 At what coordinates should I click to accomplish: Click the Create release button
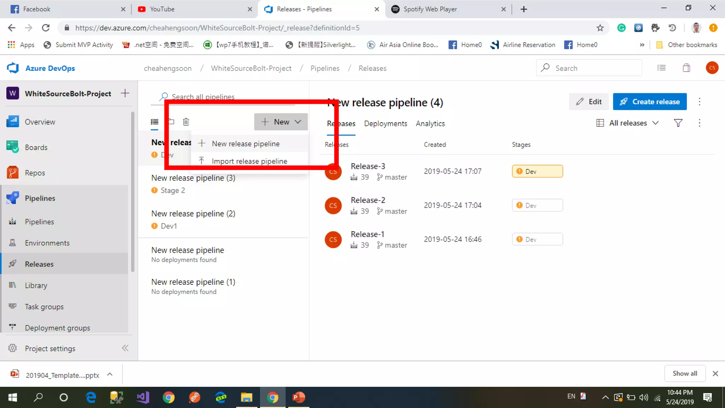pos(650,102)
